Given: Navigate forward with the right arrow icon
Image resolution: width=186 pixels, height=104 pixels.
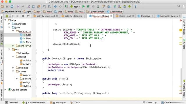Looking at the screenshot, I should tap(60, 6).
